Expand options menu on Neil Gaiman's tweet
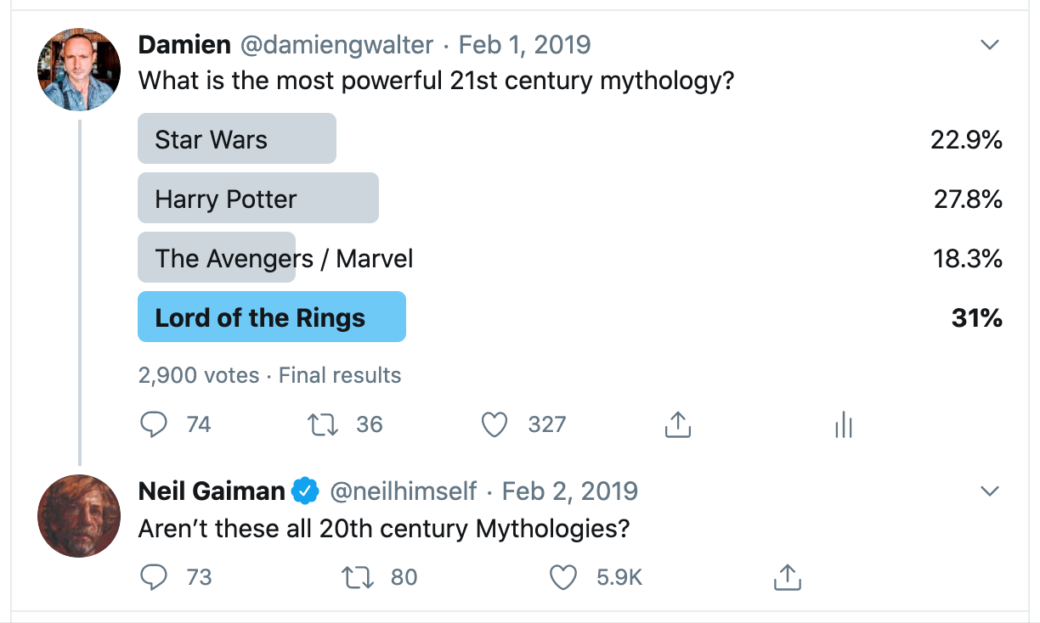 click(x=989, y=491)
